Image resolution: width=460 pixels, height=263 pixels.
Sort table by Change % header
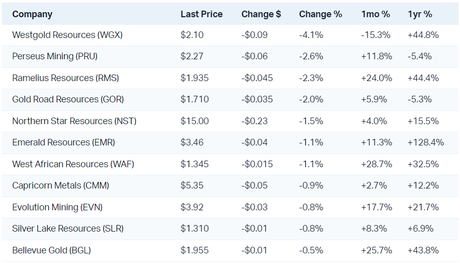pos(321,14)
